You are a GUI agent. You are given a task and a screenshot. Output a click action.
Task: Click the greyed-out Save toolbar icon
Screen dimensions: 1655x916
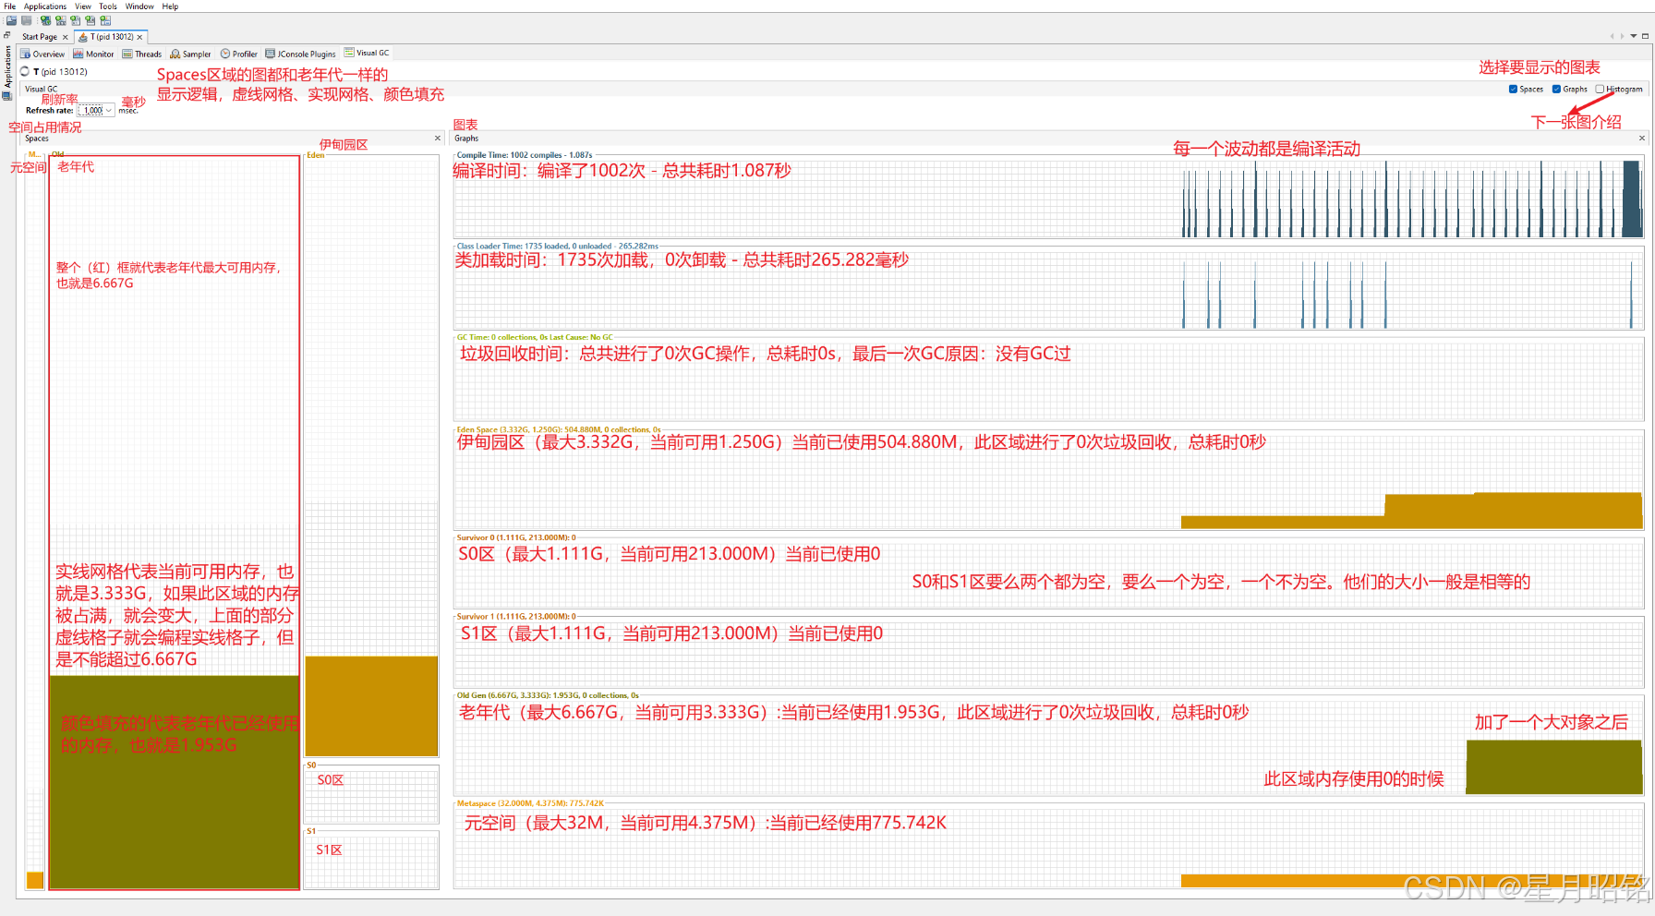(27, 20)
